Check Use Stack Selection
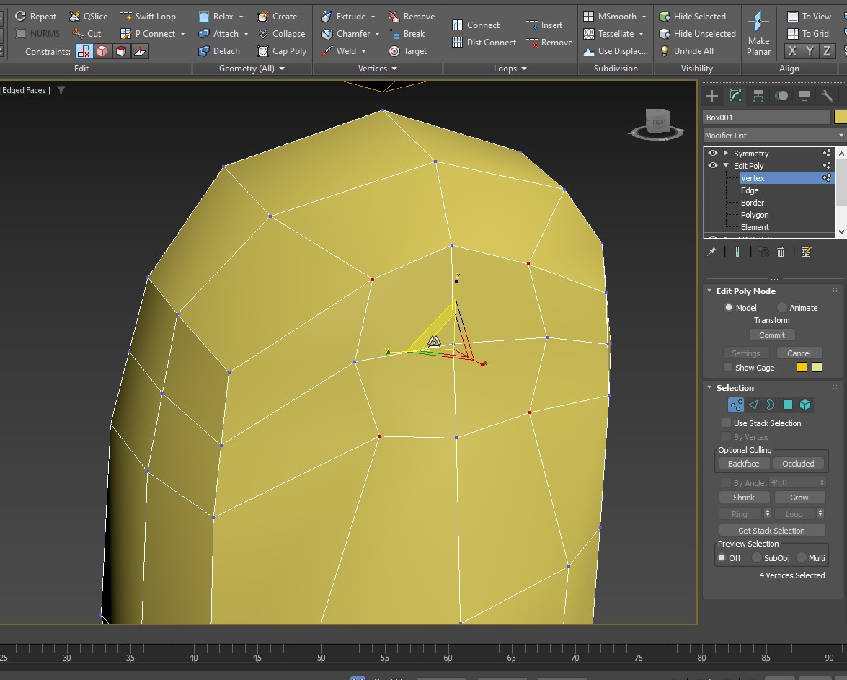This screenshot has width=847, height=680. click(x=727, y=423)
